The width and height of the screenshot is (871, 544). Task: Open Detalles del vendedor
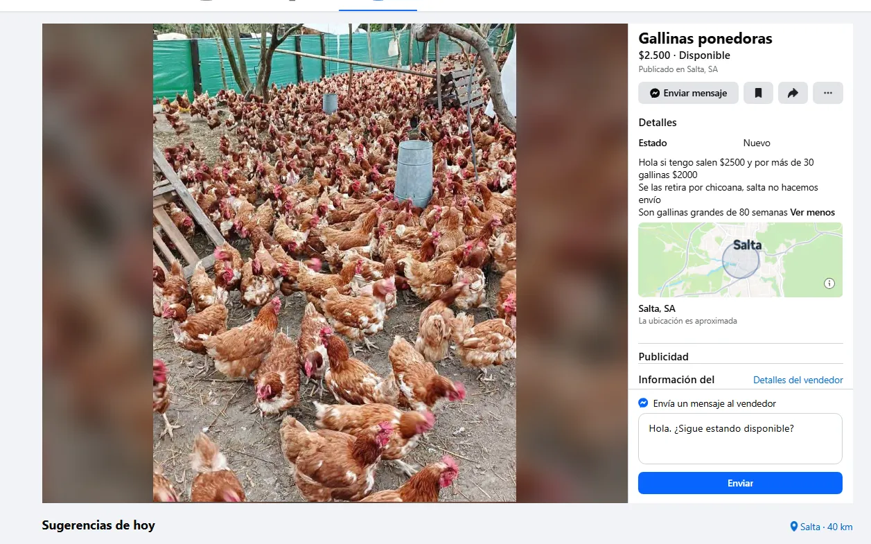tap(798, 380)
